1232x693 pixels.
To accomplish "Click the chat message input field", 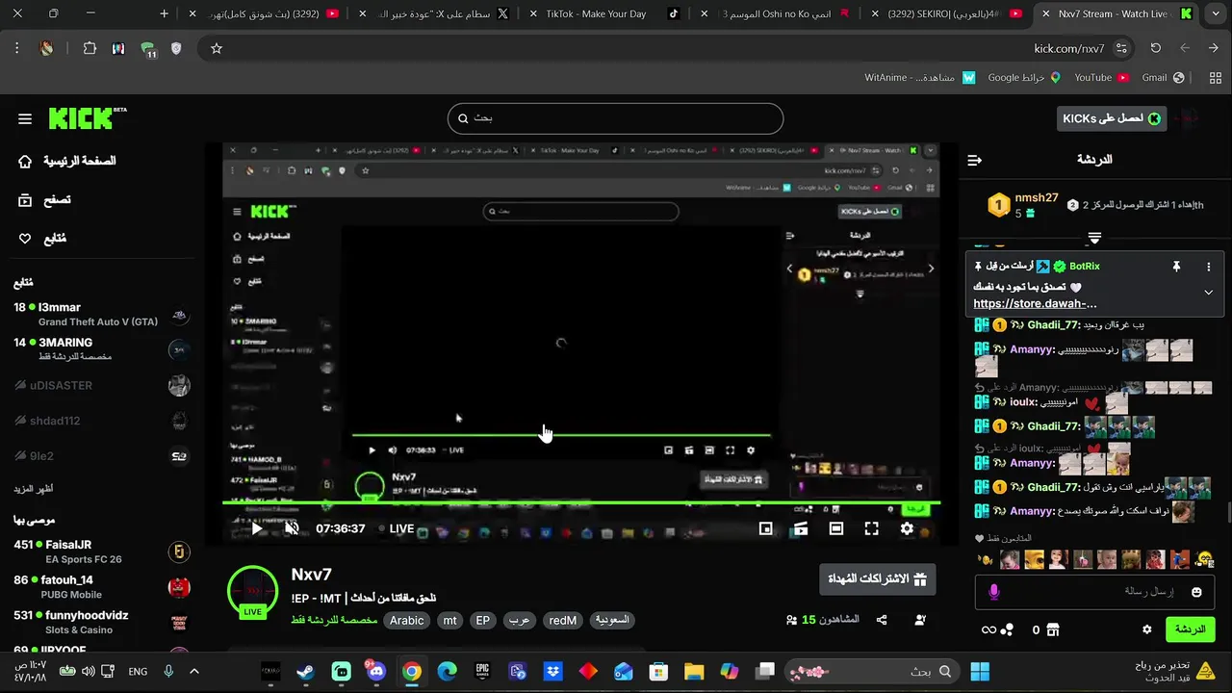I will click(x=1095, y=592).
